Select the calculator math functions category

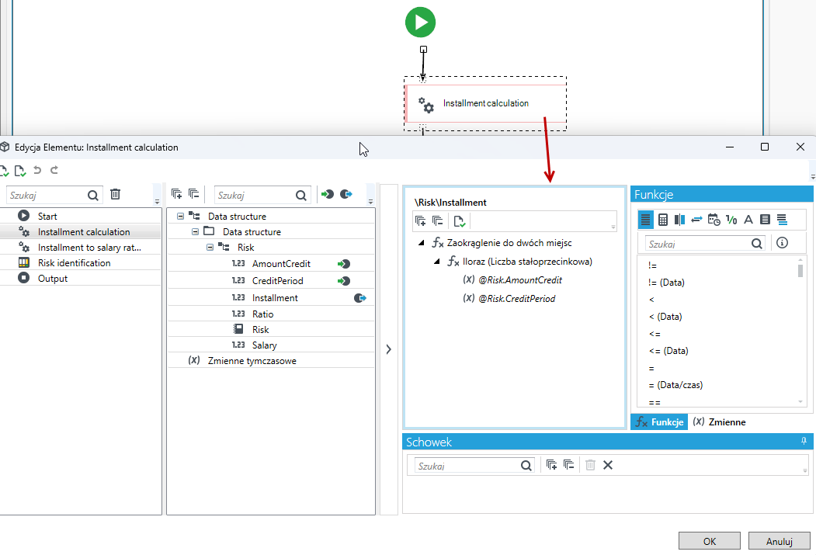coord(662,220)
